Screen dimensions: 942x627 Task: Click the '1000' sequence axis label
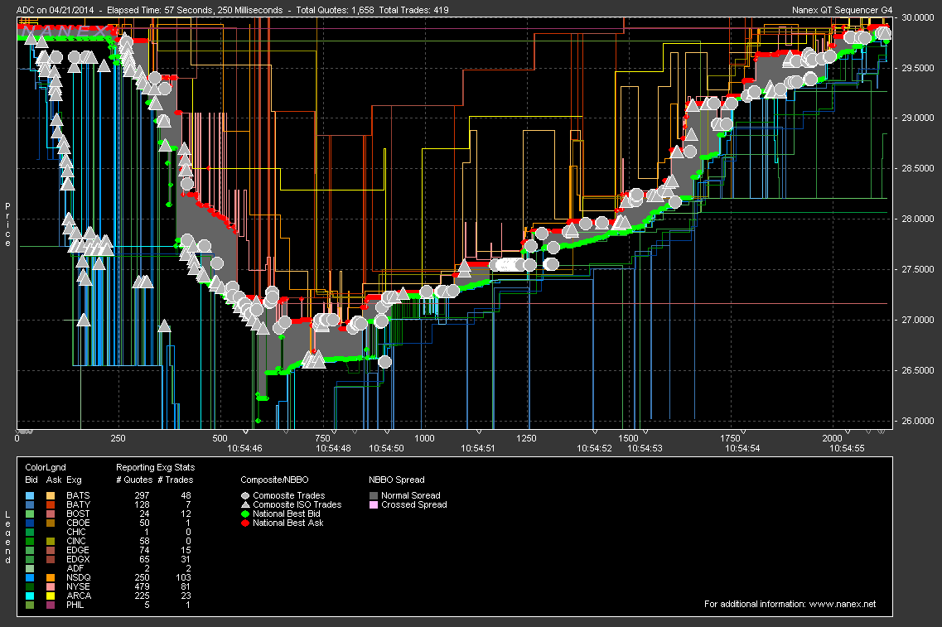[424, 438]
